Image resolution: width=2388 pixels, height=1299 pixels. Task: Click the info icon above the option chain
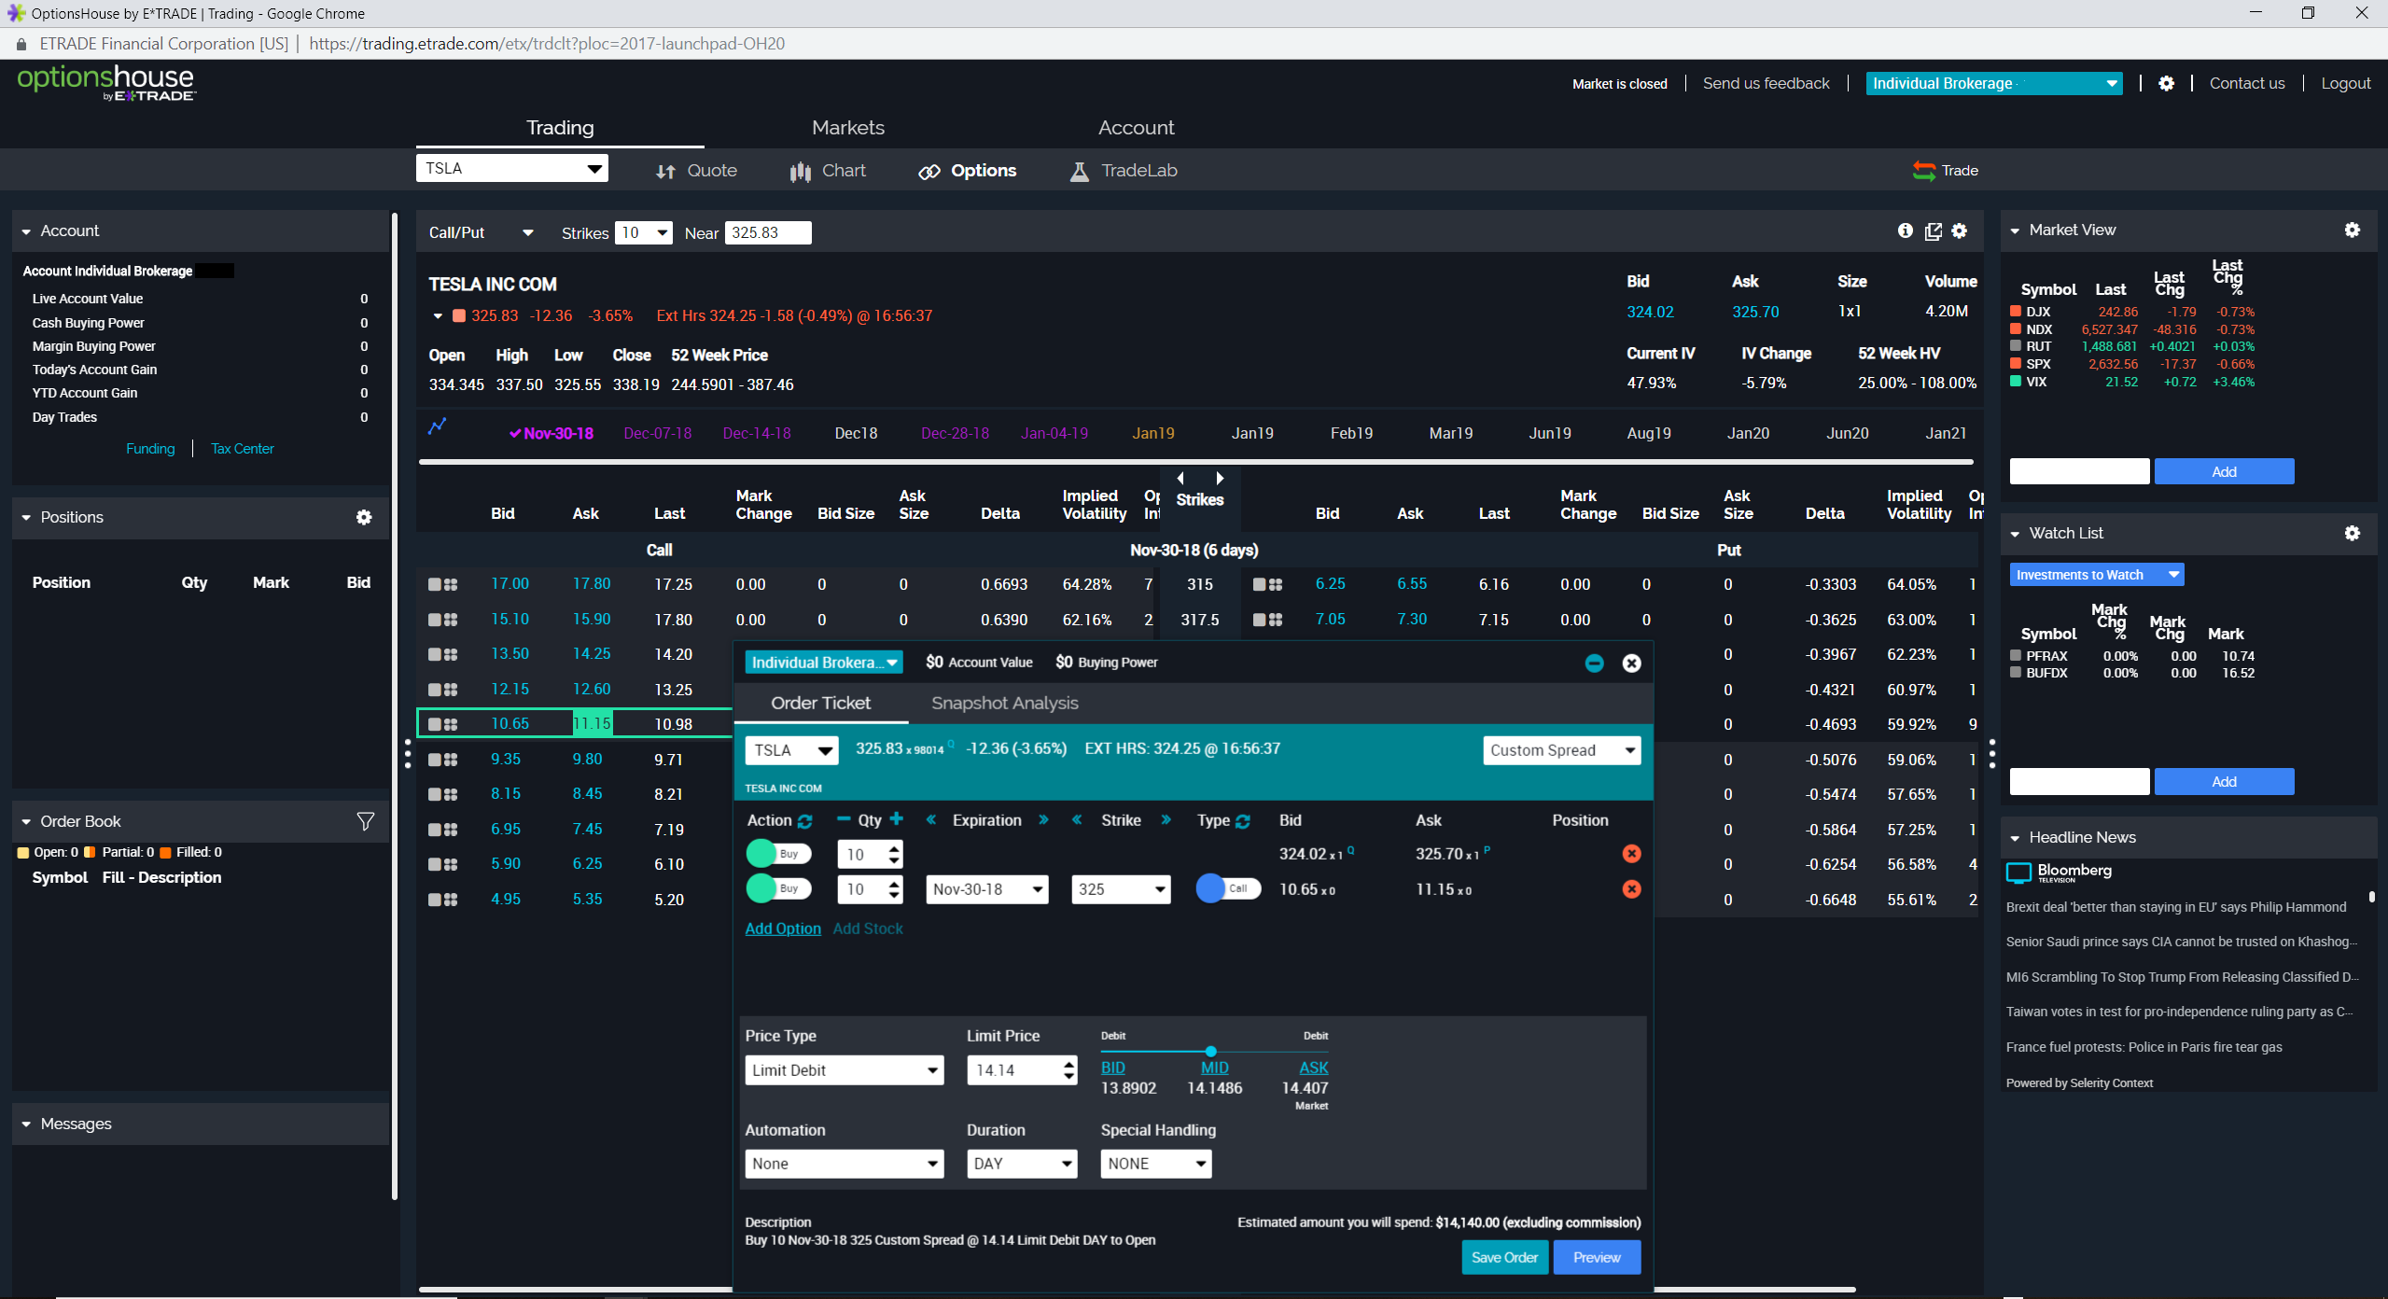pos(1905,230)
